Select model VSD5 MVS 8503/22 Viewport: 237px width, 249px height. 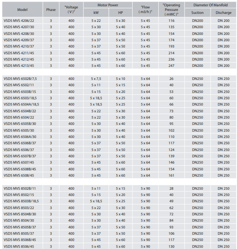point(19,208)
